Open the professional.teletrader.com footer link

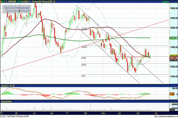[x=166, y=117]
